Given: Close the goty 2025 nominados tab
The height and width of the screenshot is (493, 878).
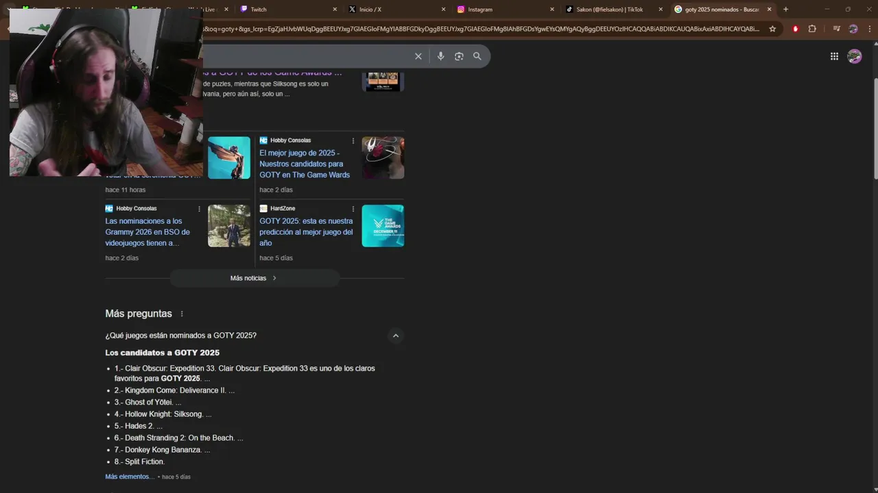Looking at the screenshot, I should [x=769, y=10].
